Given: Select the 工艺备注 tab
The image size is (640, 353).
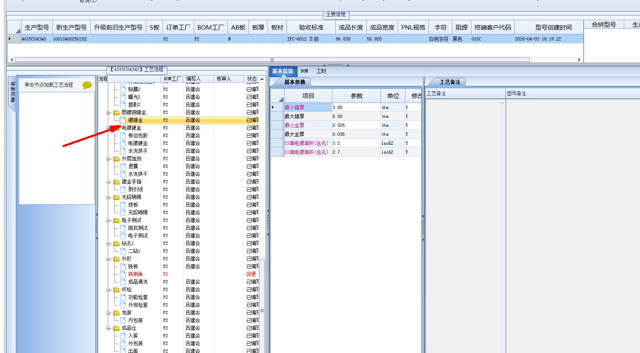Looking at the screenshot, I should [x=450, y=82].
